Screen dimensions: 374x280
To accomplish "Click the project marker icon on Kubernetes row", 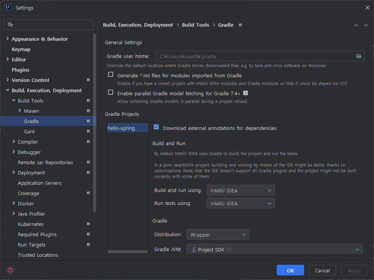I will click(x=88, y=224).
